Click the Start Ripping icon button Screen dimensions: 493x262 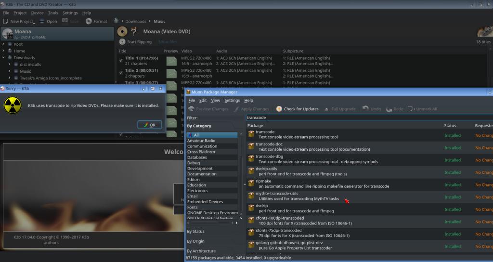[x=122, y=41]
